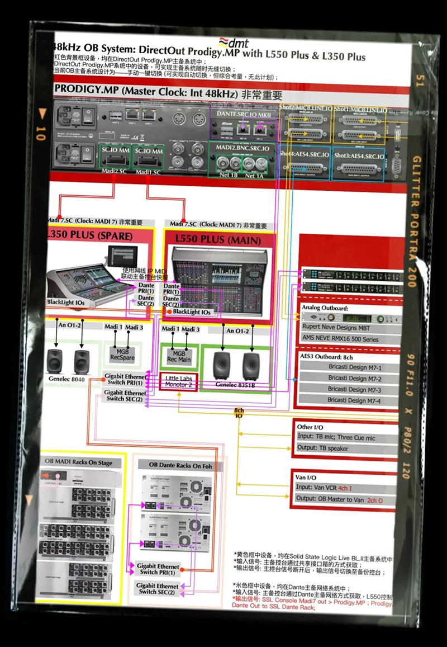
Task: Click the 'Madi2.SC' port label
Action: (114, 171)
